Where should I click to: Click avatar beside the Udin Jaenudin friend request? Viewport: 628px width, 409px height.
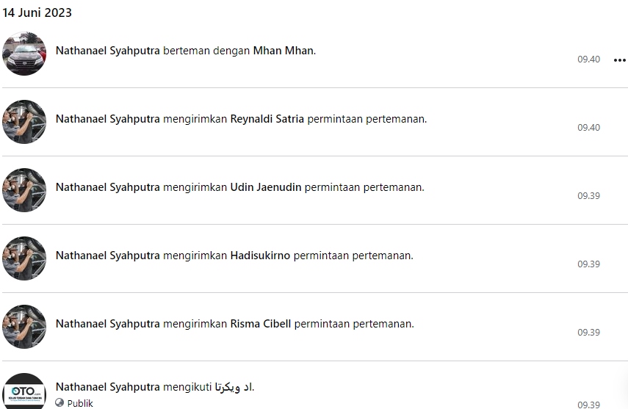tap(24, 190)
